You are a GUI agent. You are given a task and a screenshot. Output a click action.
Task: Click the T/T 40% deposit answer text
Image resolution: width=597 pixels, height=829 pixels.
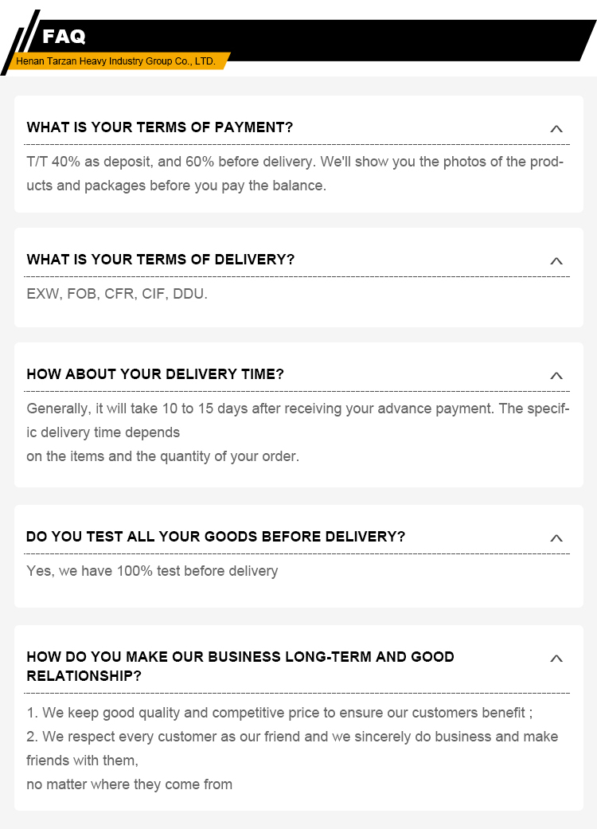(295, 174)
